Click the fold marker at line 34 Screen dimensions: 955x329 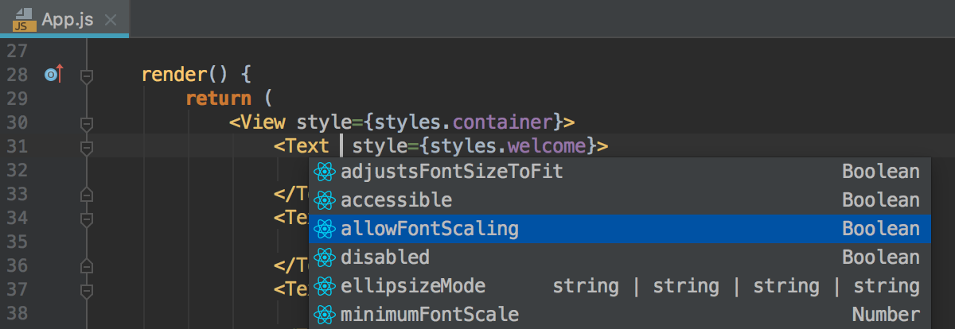(x=88, y=218)
